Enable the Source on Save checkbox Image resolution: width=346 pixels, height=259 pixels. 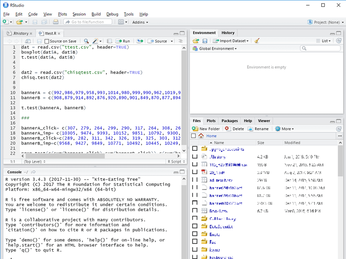tap(47, 41)
